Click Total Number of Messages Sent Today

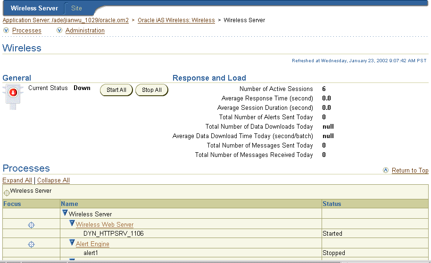pos(260,145)
